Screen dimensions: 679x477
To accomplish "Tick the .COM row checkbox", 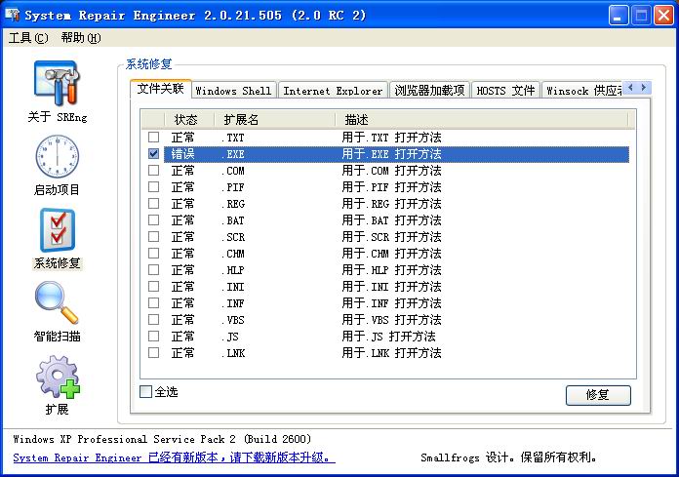I will (153, 170).
